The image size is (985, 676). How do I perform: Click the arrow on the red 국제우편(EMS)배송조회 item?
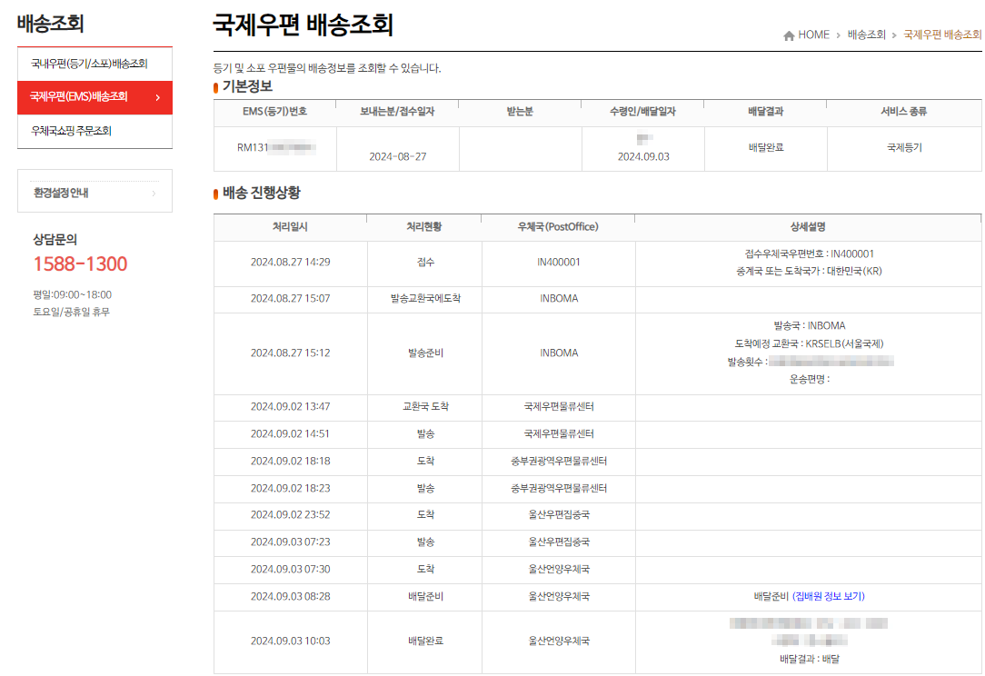point(157,97)
